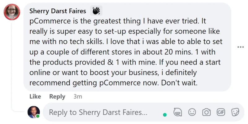Image resolution: width=248 pixels, height=124 pixels.
Task: Reply to Sherry's comment
Action: (x=57, y=96)
